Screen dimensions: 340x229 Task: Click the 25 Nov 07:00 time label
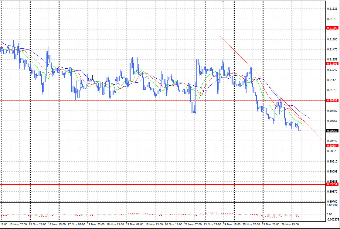pyautogui.click(x=251, y=224)
